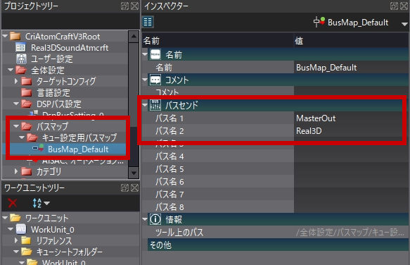The height and width of the screenshot is (265, 410).
Task: Click the empty バス名 4 value field
Action: (x=351, y=156)
